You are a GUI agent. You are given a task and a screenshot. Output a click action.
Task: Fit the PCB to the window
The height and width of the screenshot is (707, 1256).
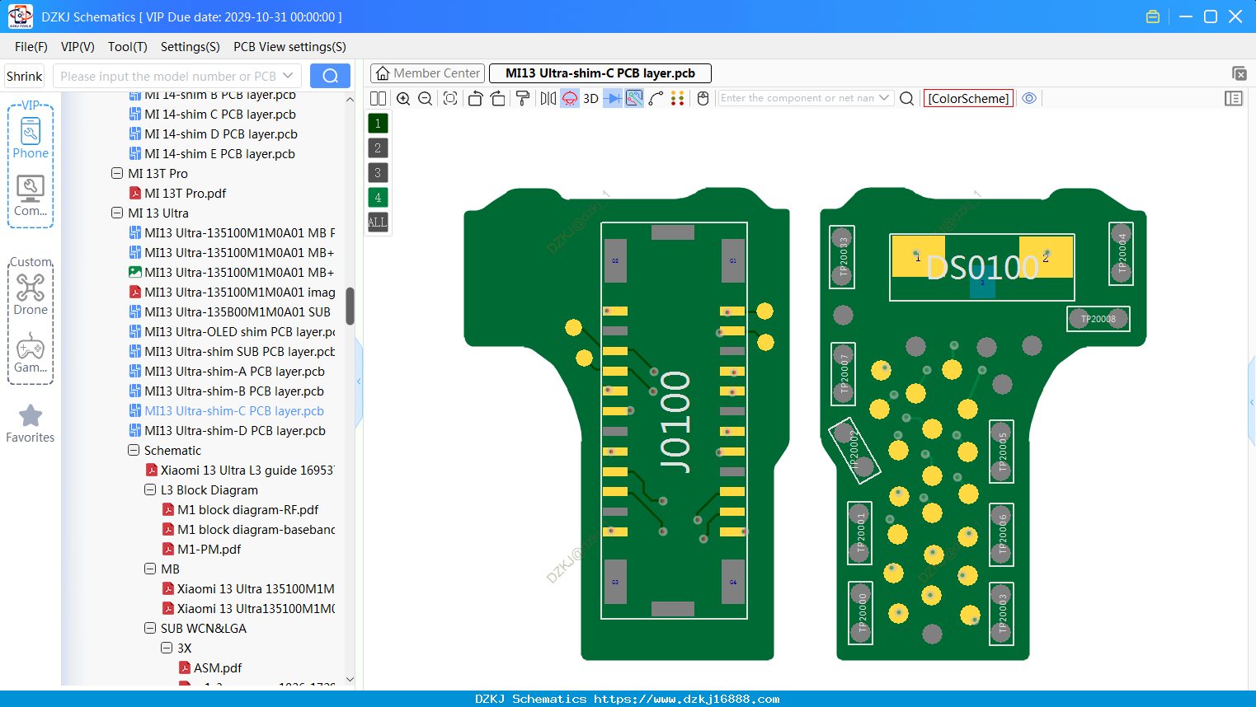450,99
